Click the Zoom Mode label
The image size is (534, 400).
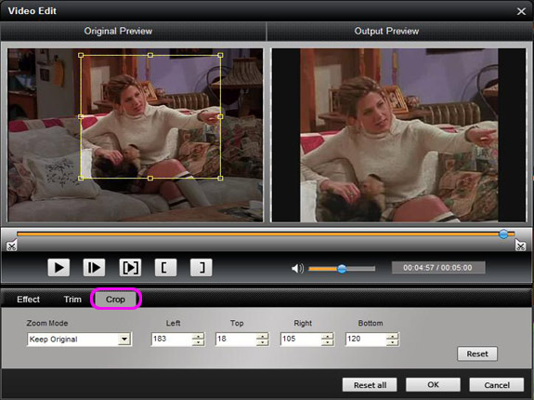[47, 323]
